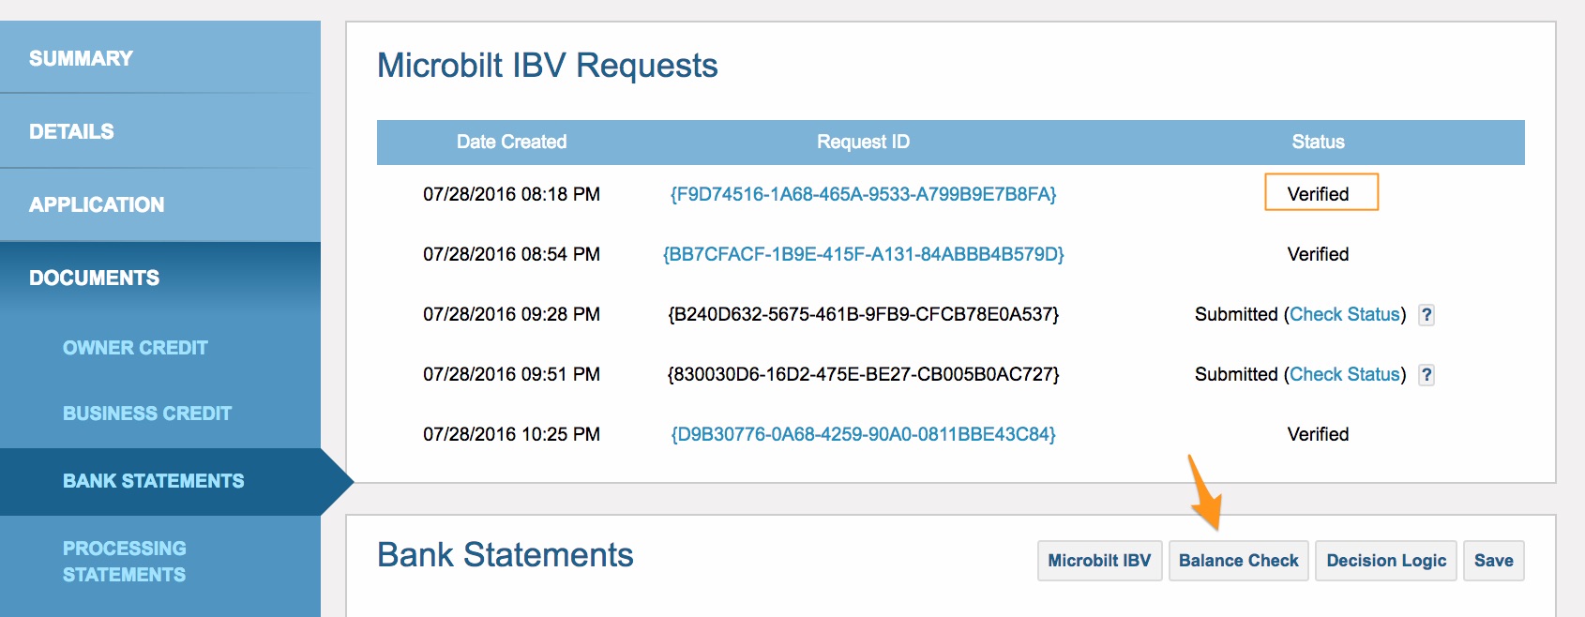
Task: Click the highlighted Verified status cell
Action: coord(1321,192)
